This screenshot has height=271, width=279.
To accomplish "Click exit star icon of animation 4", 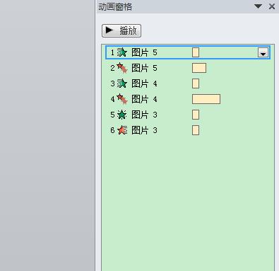I will click(x=122, y=99).
